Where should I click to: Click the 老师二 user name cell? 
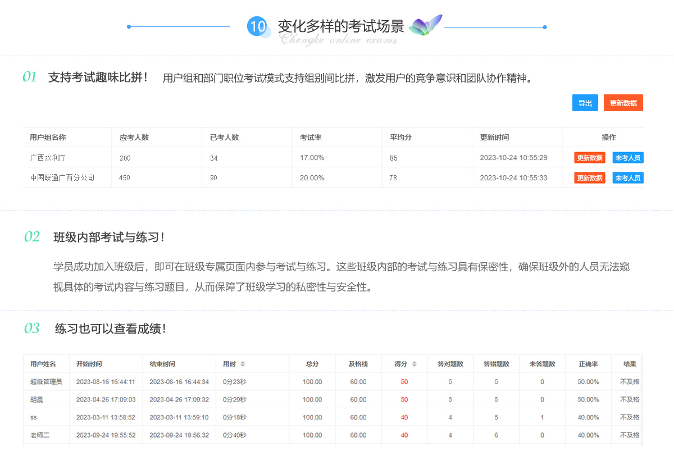40,435
